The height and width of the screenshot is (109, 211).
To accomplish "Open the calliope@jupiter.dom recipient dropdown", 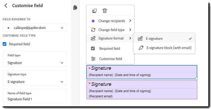I will click(35, 28).
